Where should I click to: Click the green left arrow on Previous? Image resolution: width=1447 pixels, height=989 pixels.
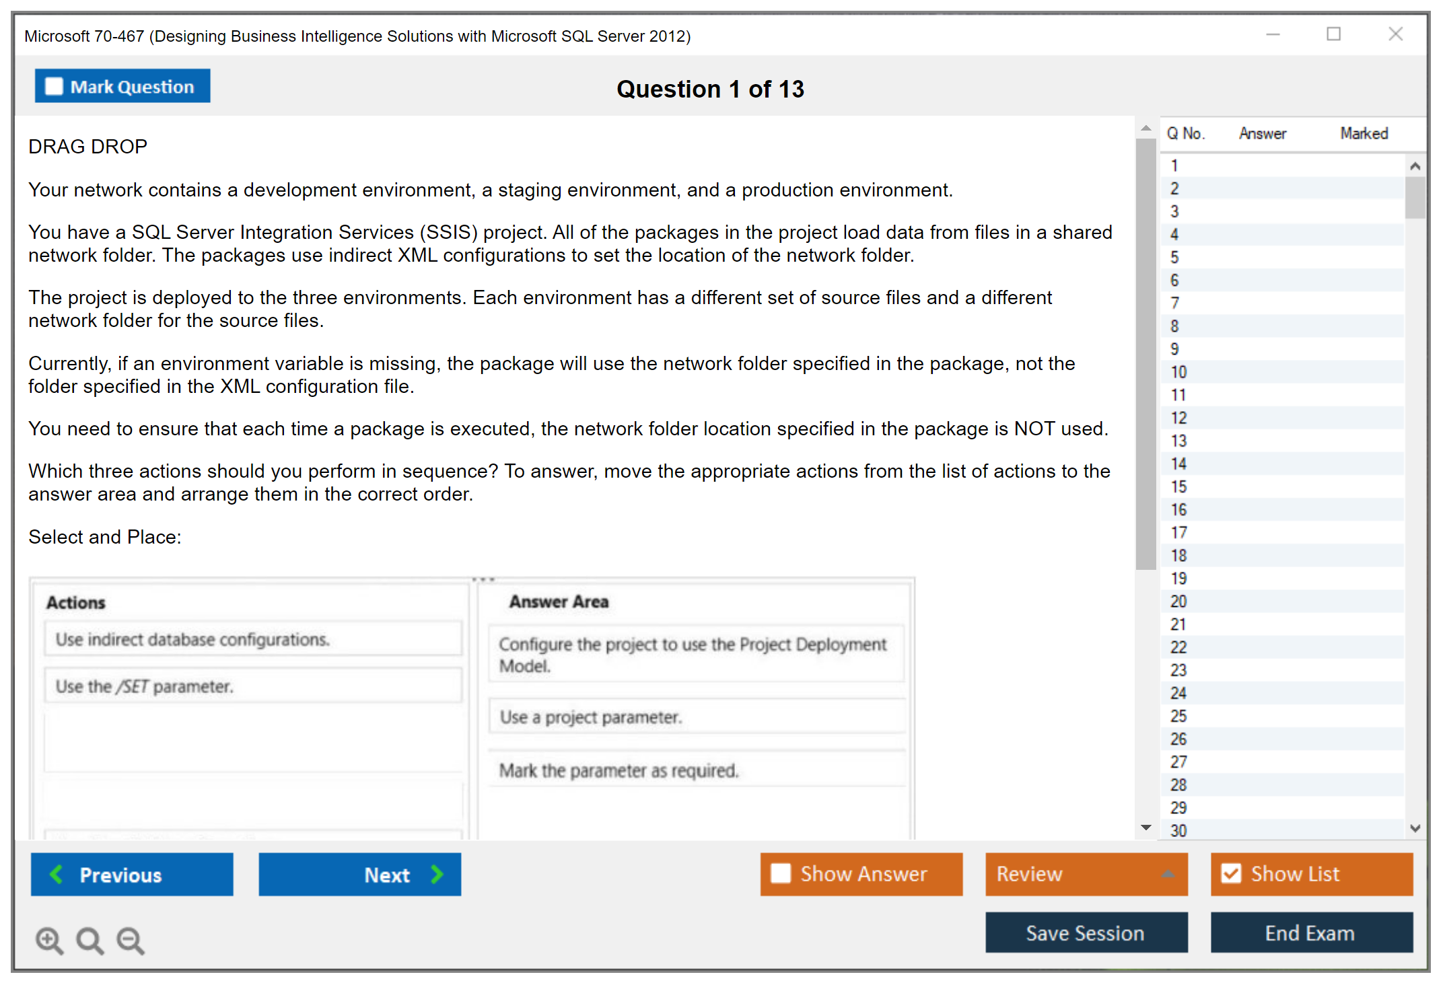(x=57, y=874)
